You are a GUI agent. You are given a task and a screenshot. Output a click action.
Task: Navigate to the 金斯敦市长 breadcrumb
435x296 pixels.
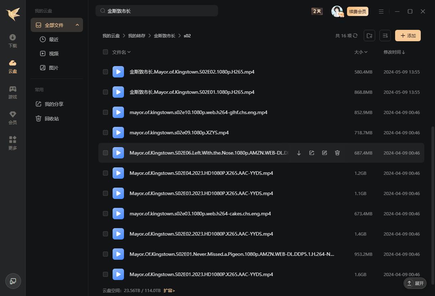coord(165,36)
